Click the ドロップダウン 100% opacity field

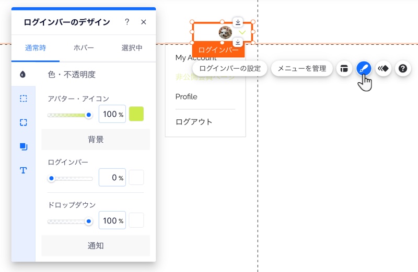[112, 220]
